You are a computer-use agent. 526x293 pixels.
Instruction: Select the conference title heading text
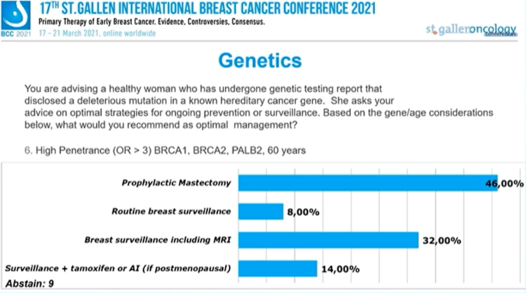point(206,8)
